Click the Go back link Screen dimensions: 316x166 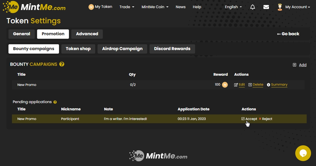click(x=288, y=34)
